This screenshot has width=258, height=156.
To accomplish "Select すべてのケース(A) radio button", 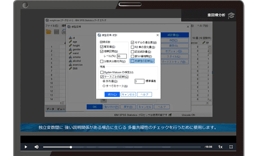I will (104, 86).
